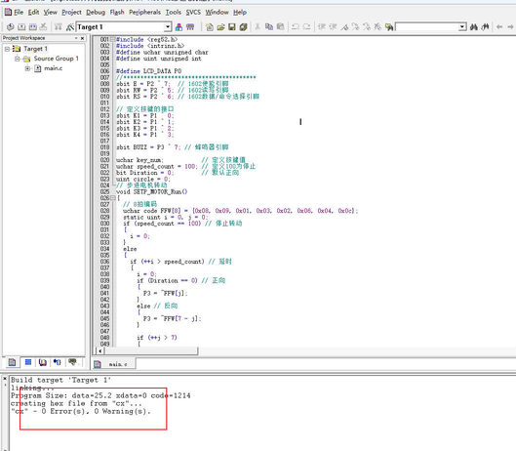Switch to the Files tab in workspace
This screenshot has width=516, height=451.
click(12, 362)
